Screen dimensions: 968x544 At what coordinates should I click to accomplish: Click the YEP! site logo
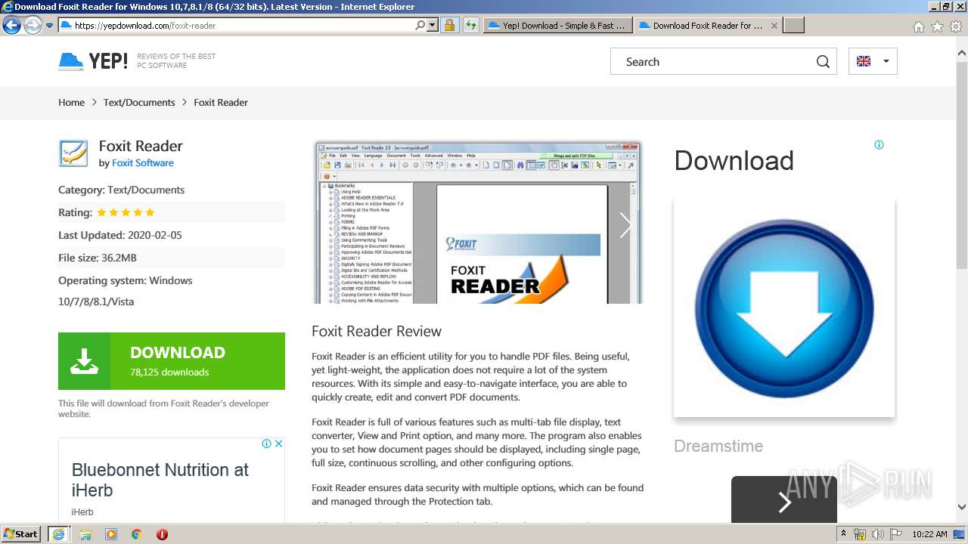tap(94, 61)
